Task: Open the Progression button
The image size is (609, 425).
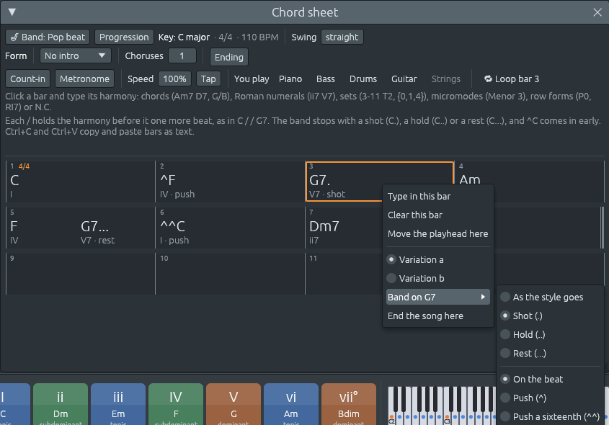Action: click(124, 37)
